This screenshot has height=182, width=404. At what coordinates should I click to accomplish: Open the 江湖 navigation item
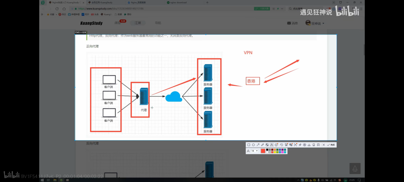[x=138, y=23]
